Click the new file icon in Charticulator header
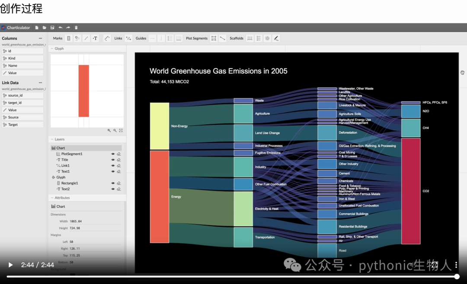Viewport: 467px width, 284px height. pos(37,27)
